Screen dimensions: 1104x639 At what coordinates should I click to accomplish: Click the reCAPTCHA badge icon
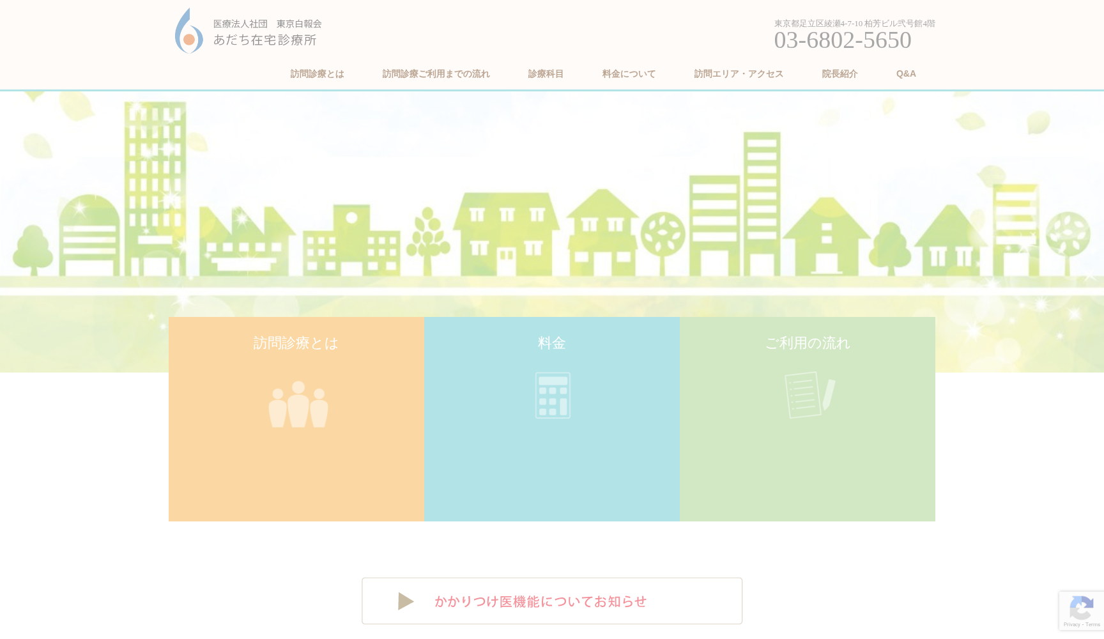coord(1082,607)
